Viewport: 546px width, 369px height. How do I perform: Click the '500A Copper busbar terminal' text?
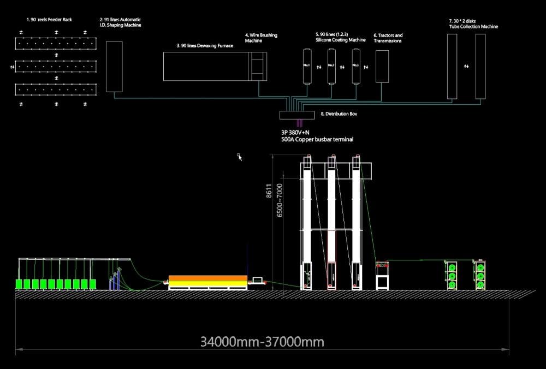pos(317,140)
